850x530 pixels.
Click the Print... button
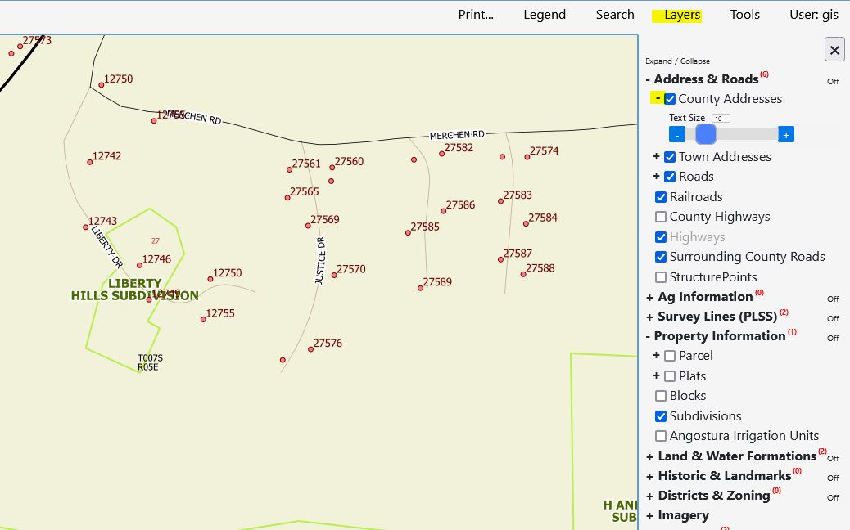476,15
